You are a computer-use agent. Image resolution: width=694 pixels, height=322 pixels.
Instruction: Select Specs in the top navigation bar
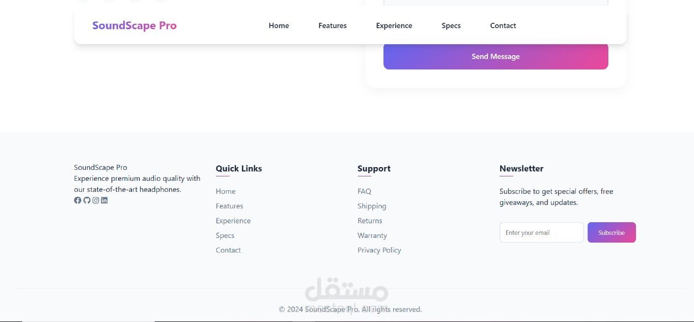451,25
